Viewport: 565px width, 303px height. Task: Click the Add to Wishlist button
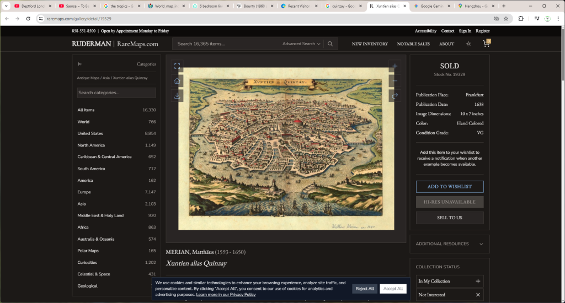click(x=449, y=187)
